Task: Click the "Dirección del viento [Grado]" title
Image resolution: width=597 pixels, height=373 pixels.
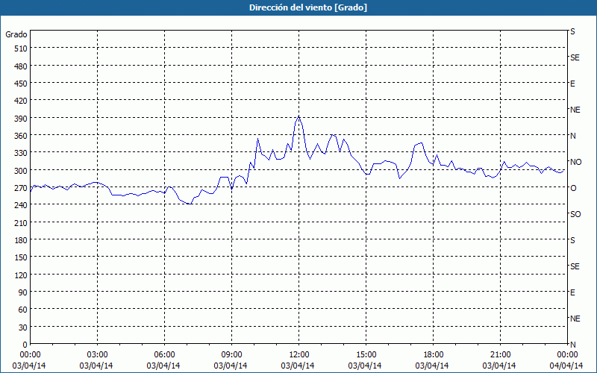Action: (x=308, y=7)
